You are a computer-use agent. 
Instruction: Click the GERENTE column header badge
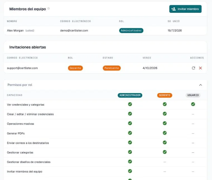pos(165,95)
